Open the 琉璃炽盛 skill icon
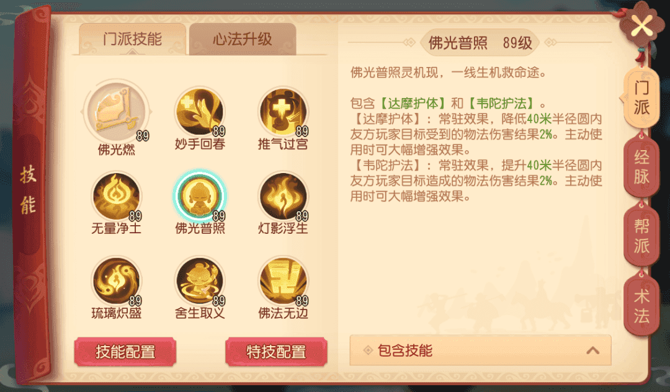The width and height of the screenshot is (670, 392). [x=116, y=281]
